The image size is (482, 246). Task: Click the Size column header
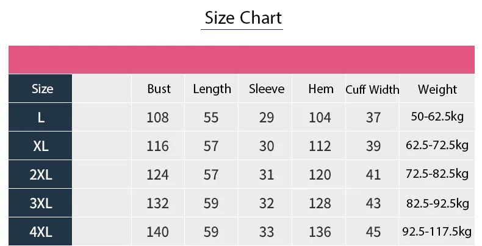(41, 89)
